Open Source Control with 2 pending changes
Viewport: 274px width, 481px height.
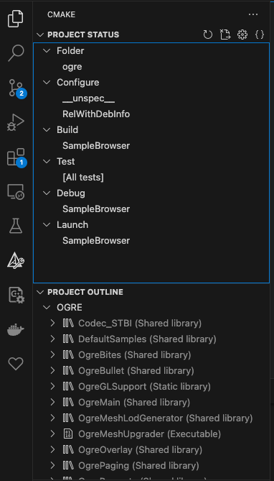pos(16,88)
